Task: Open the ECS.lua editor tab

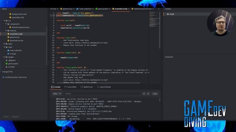Action: tap(53, 9)
